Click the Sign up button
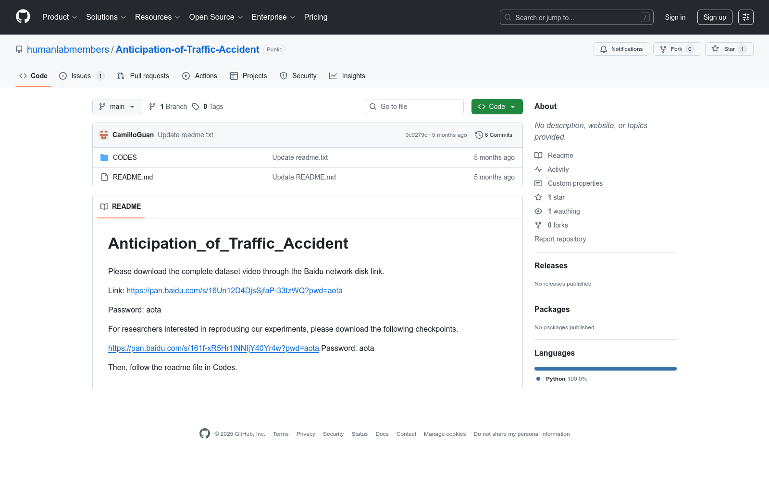 pyautogui.click(x=714, y=17)
